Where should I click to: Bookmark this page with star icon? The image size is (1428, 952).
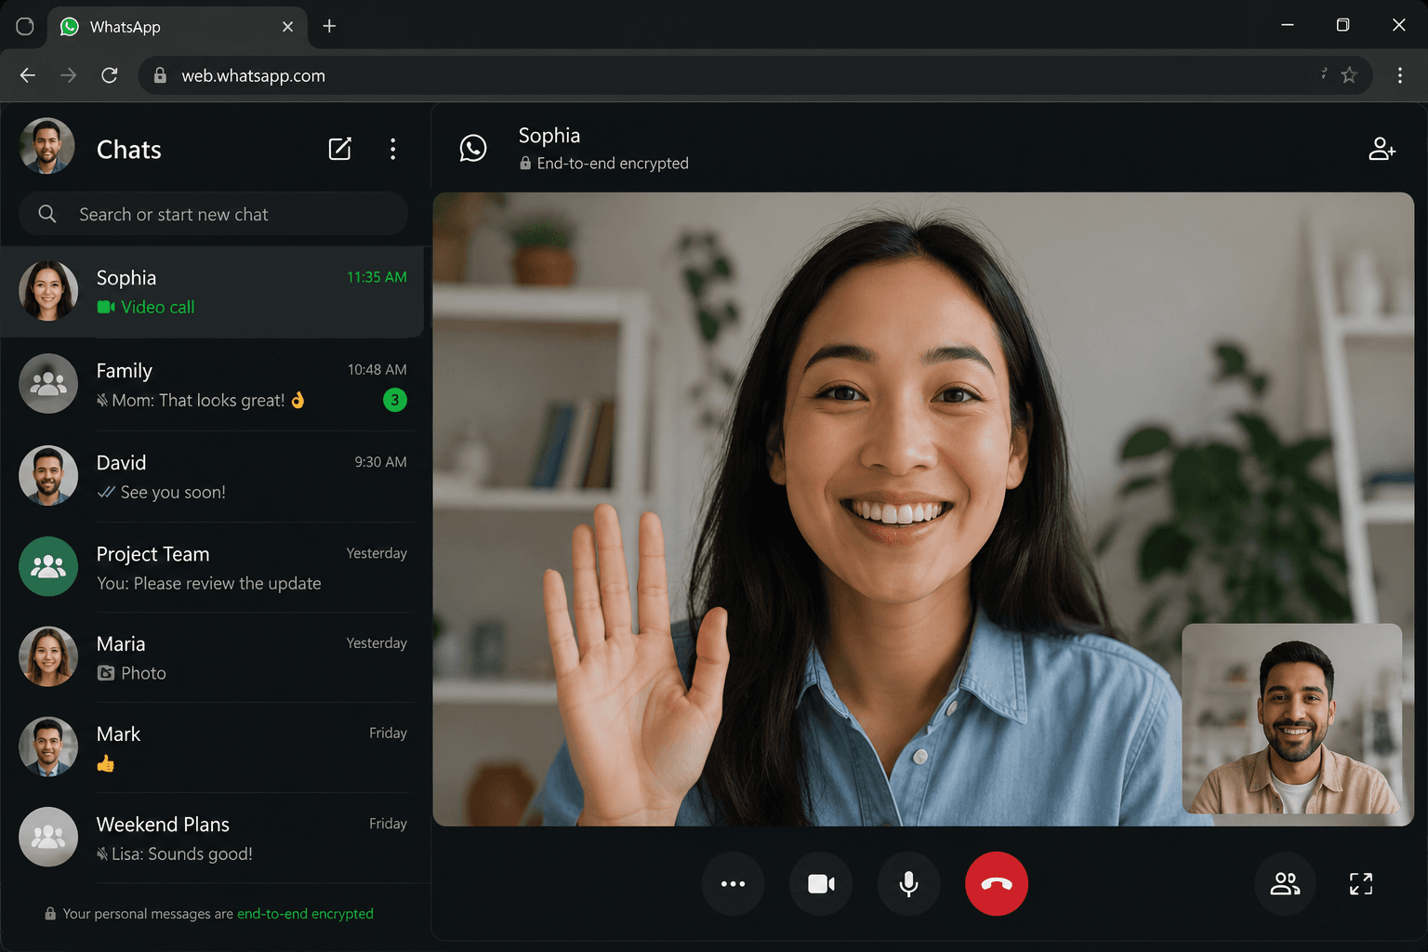[x=1349, y=75]
